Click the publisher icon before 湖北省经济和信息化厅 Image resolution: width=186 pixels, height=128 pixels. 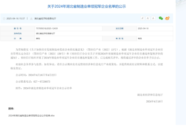[x=31, y=18]
